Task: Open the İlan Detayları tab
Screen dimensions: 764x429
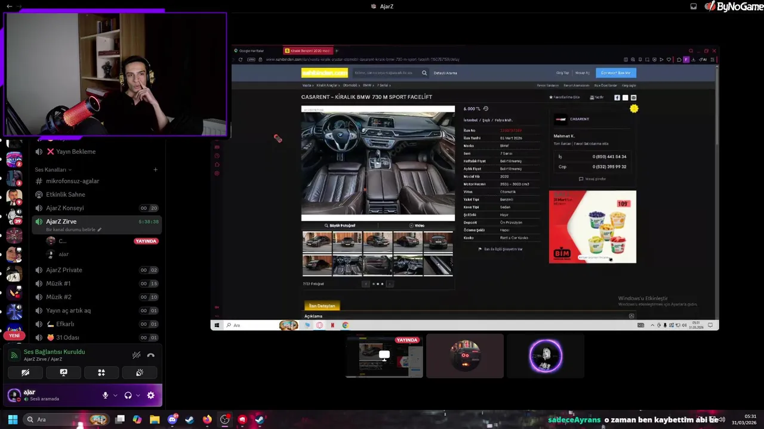Action: coord(322,306)
